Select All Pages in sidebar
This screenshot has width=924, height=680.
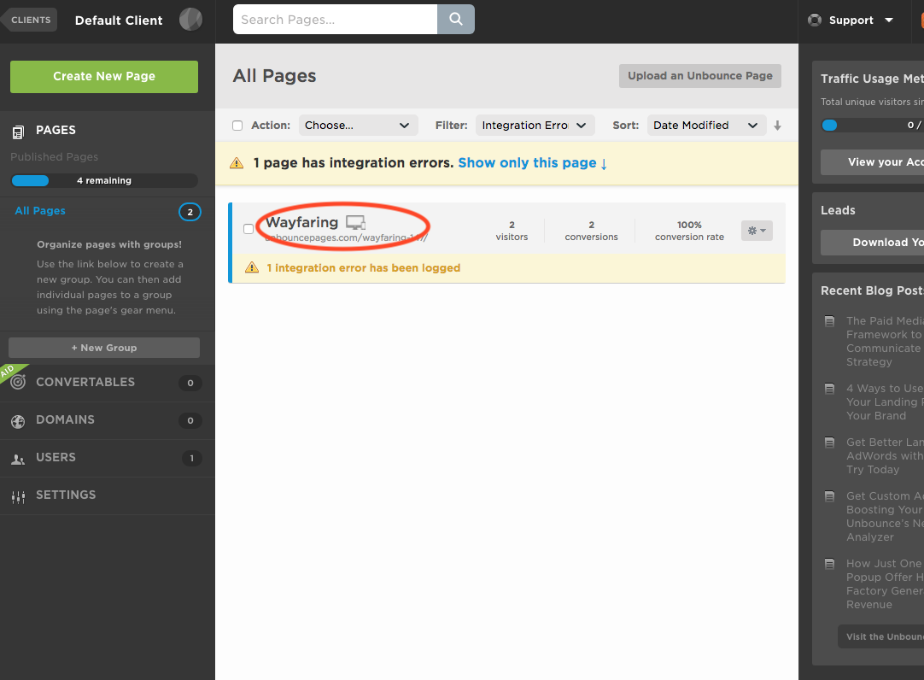[40, 211]
